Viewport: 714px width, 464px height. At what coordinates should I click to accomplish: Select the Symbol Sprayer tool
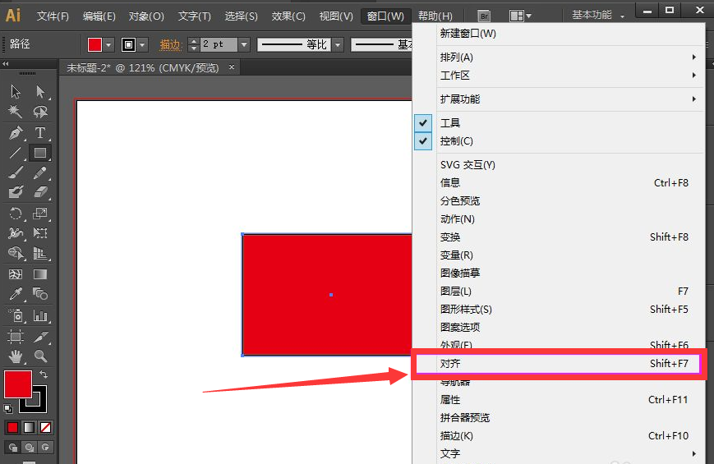[16, 315]
